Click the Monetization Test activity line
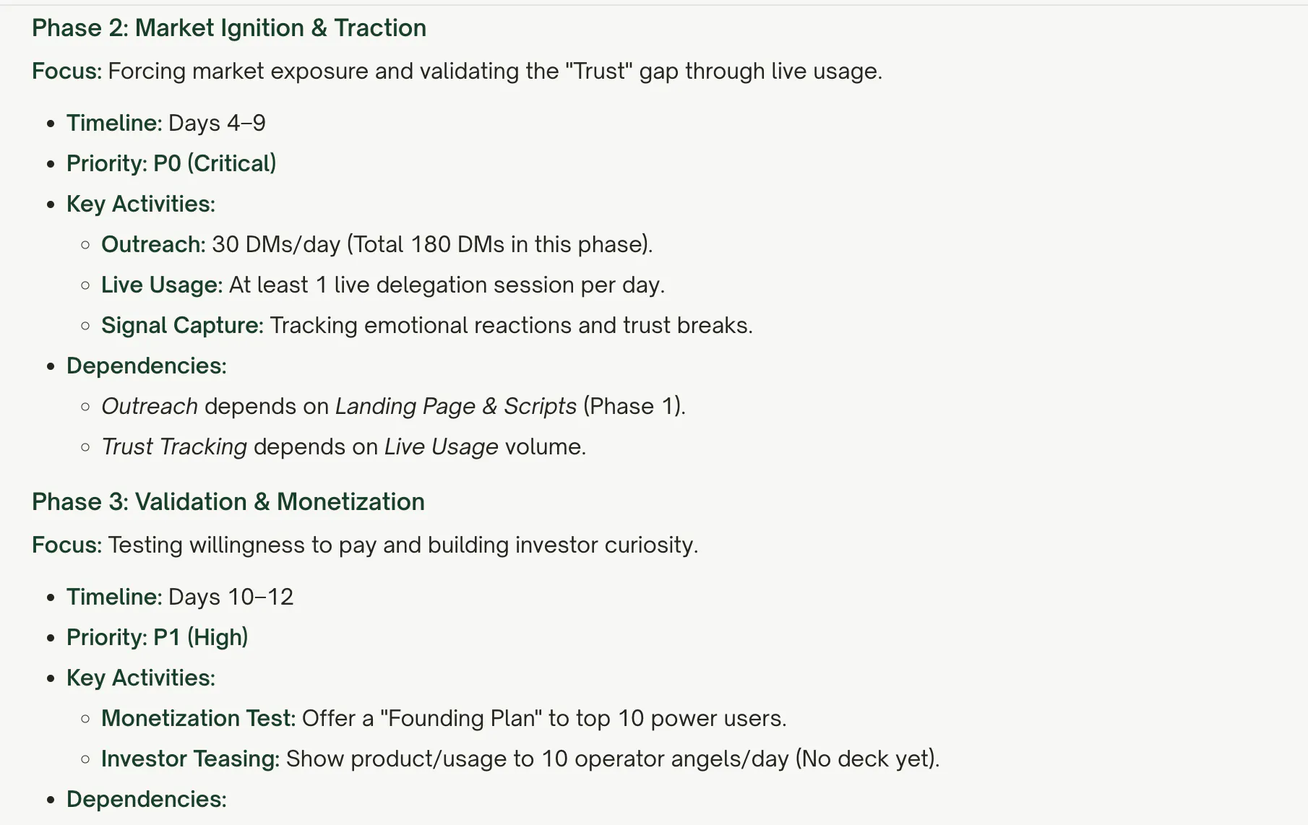Viewport: 1308px width, 825px height. point(444,718)
